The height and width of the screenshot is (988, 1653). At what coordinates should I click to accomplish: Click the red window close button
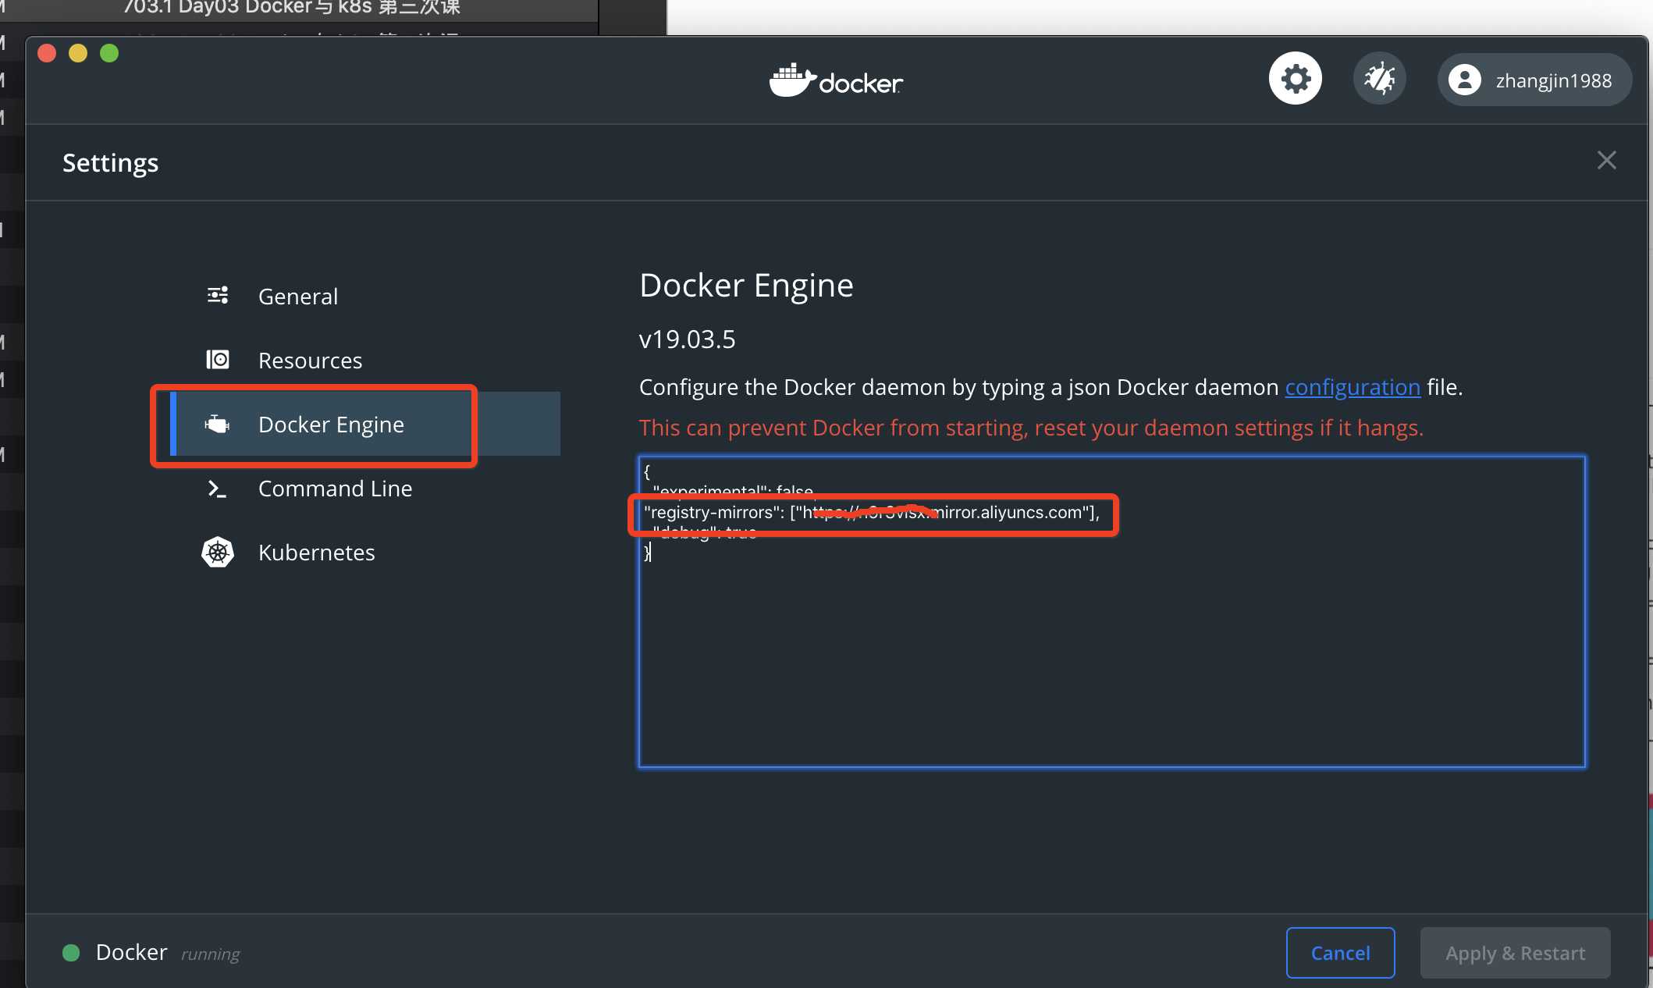click(47, 53)
